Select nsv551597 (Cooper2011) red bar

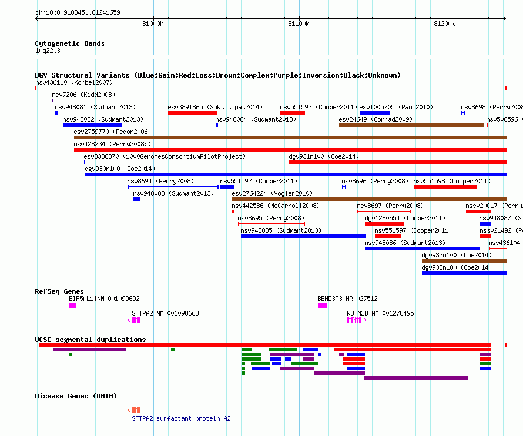(388, 236)
